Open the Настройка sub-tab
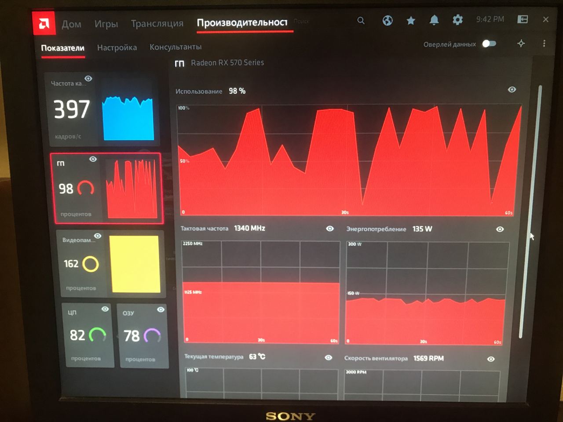 point(117,47)
